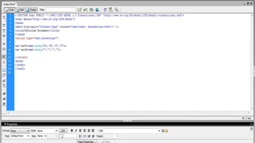Switch to Code view
The width and height of the screenshot is (255, 143).
point(10,10)
